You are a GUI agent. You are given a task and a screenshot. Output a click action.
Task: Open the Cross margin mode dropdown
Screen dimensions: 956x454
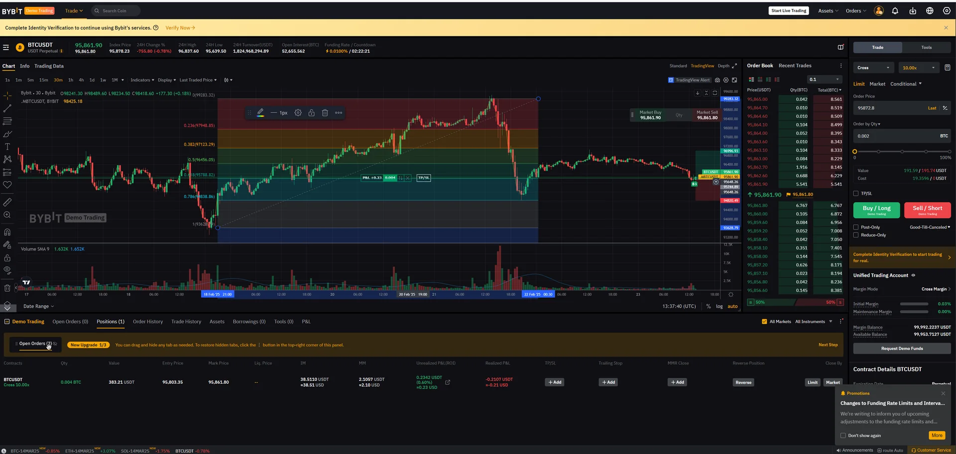874,68
